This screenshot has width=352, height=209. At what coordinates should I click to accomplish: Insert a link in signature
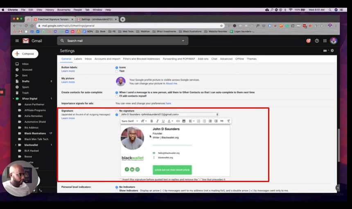coord(178,121)
